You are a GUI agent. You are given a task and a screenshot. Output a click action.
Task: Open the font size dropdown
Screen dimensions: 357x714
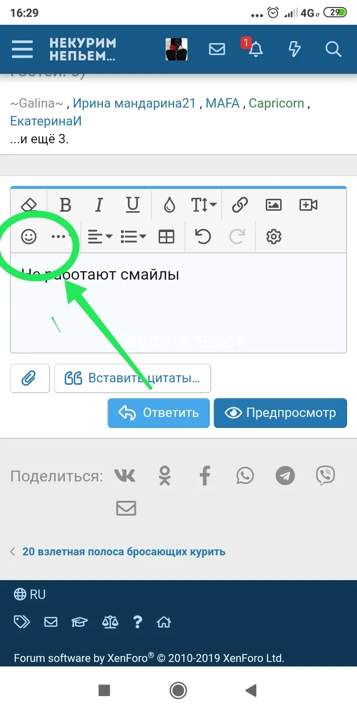pyautogui.click(x=203, y=204)
